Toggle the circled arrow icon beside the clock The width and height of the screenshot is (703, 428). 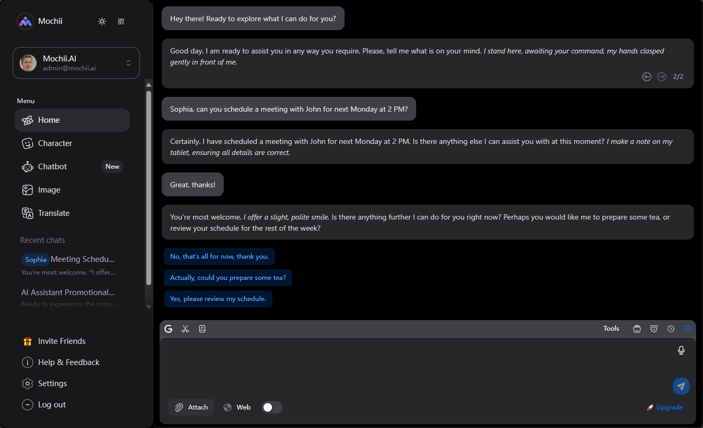click(x=688, y=329)
